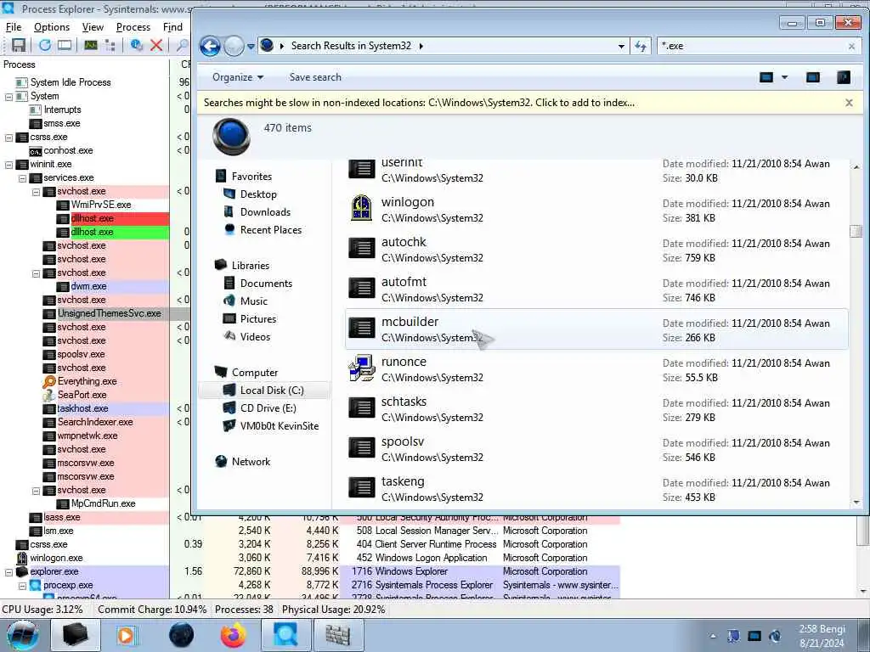Image resolution: width=870 pixels, height=652 pixels.
Task: Click the Explorer help icon
Action: 844,77
